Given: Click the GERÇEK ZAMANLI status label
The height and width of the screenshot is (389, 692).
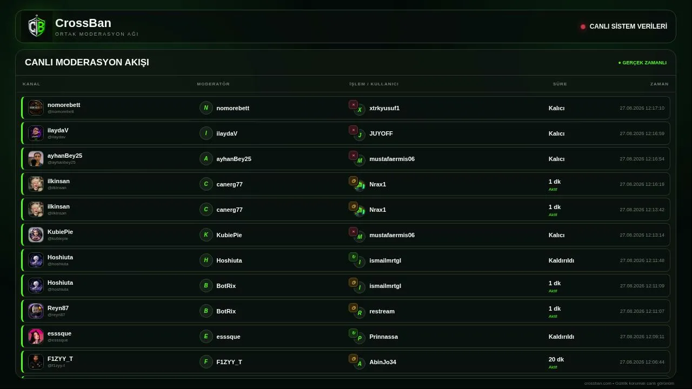Looking at the screenshot, I should (642, 63).
